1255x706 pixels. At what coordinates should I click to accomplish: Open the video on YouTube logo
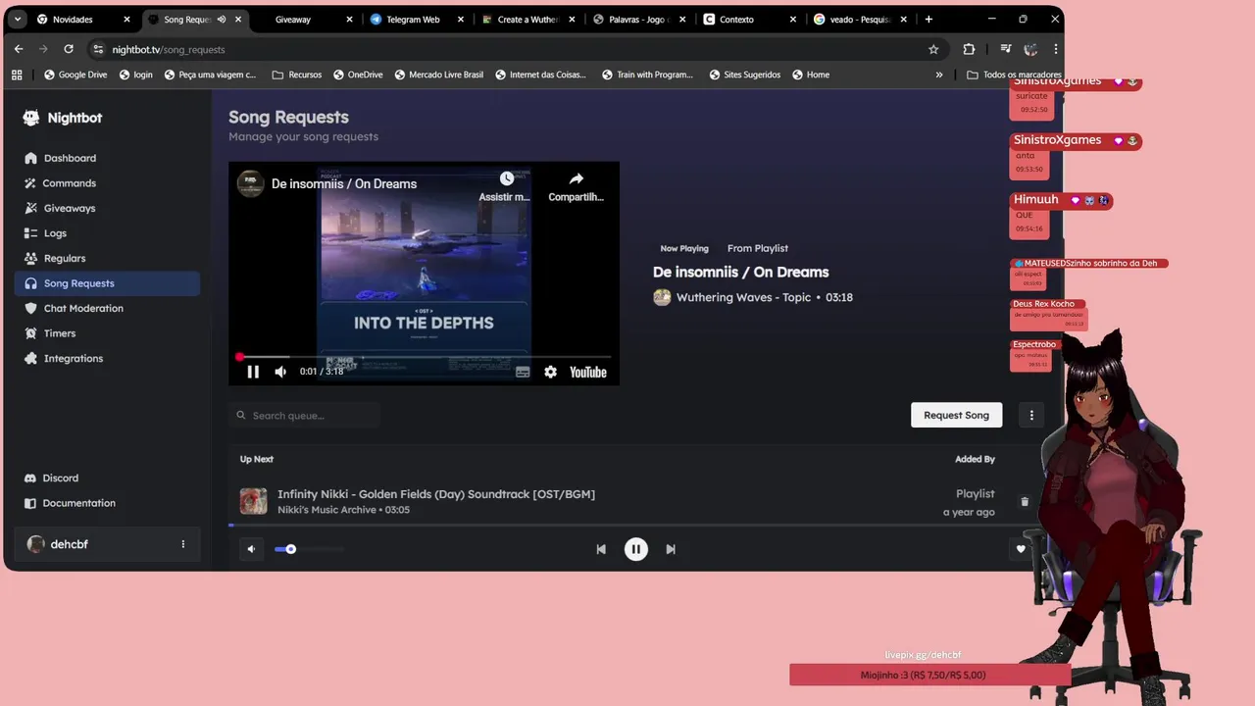tap(588, 372)
